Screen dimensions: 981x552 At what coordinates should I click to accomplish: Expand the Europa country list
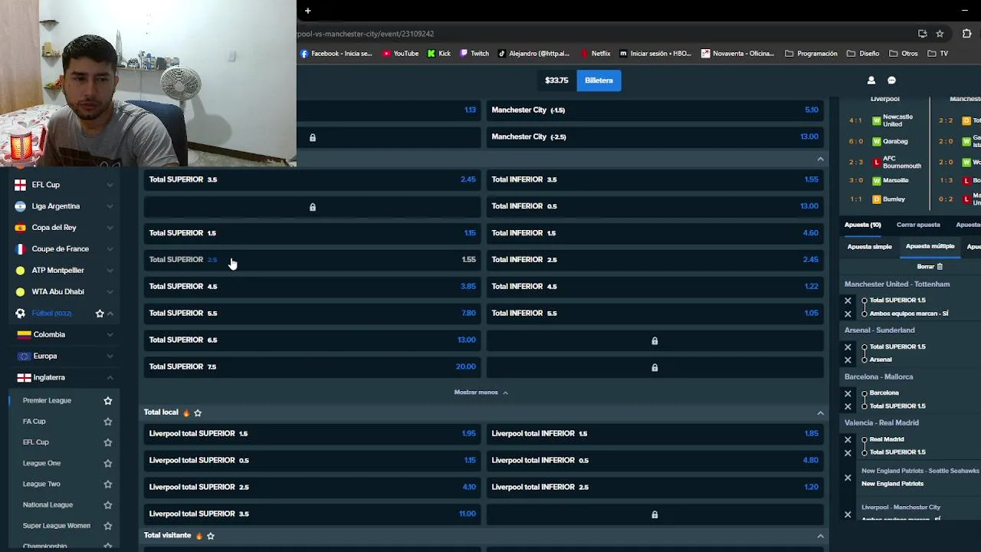110,356
